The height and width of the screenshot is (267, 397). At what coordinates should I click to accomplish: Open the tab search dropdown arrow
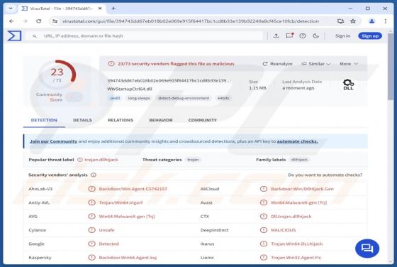click(x=11, y=9)
